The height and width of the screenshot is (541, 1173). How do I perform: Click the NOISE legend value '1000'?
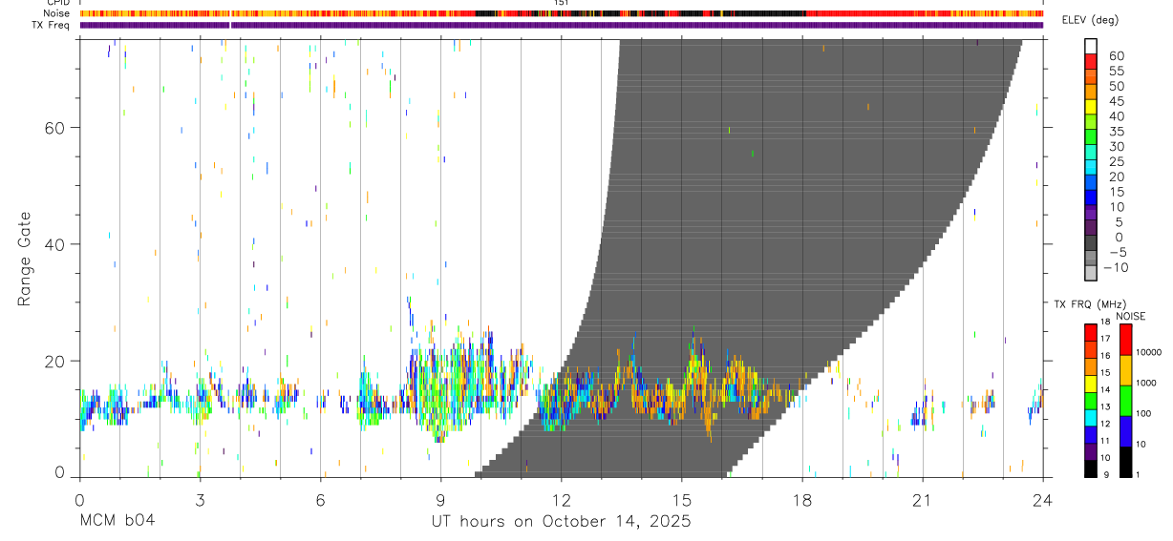[1146, 383]
